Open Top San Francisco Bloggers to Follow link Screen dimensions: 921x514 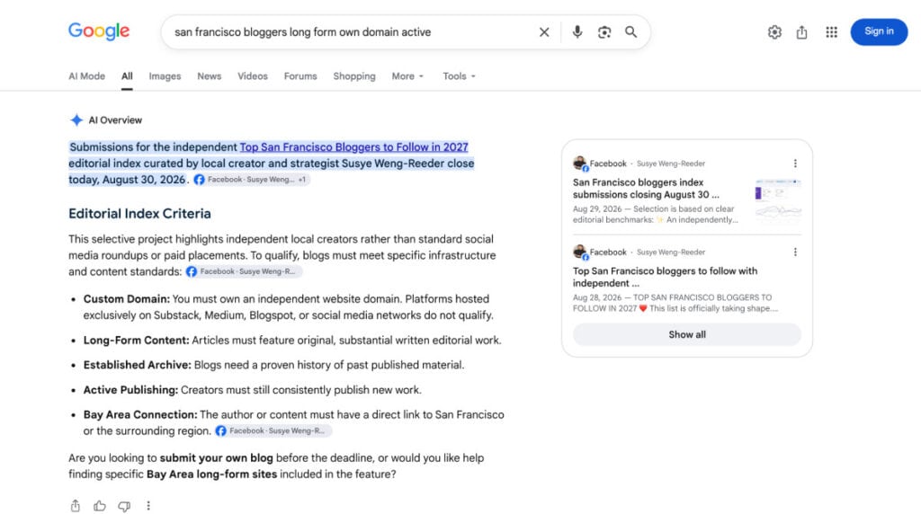(x=353, y=147)
